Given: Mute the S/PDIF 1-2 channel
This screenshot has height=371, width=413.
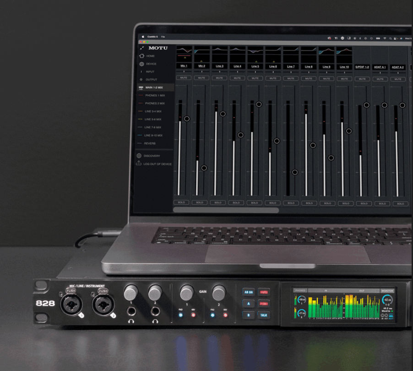Looking at the screenshot, I should (x=362, y=79).
